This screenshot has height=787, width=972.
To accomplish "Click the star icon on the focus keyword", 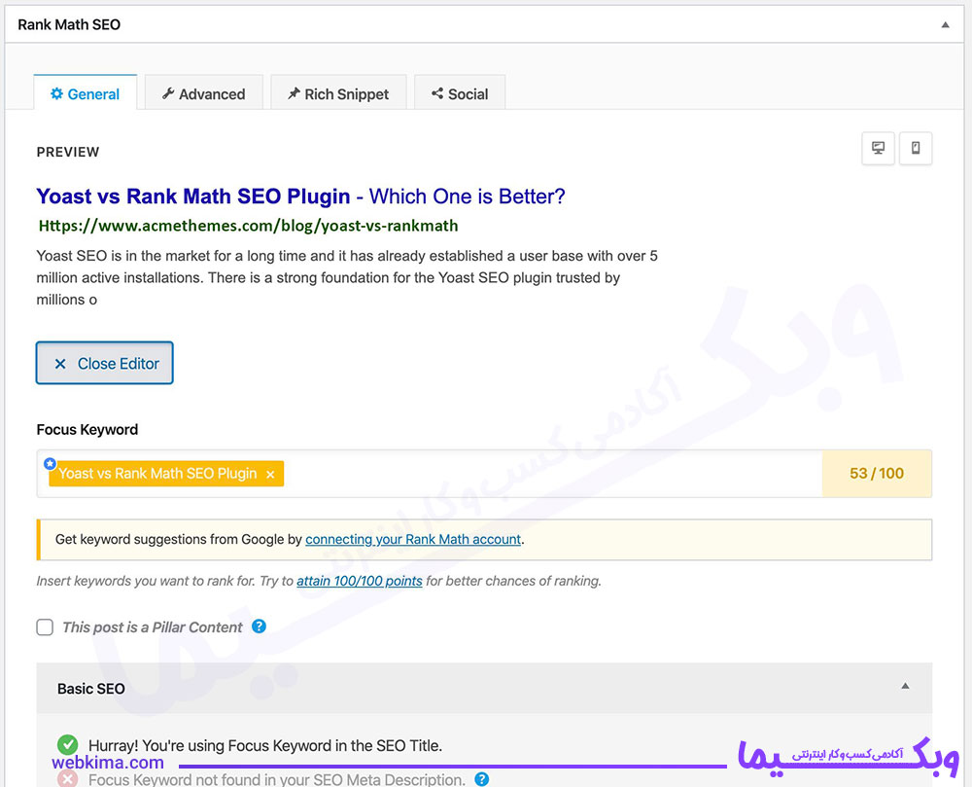I will 51,463.
